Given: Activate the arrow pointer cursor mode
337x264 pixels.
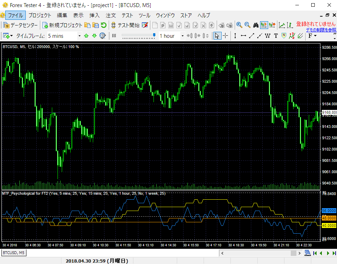Looking at the screenshot, I should (x=217, y=36).
